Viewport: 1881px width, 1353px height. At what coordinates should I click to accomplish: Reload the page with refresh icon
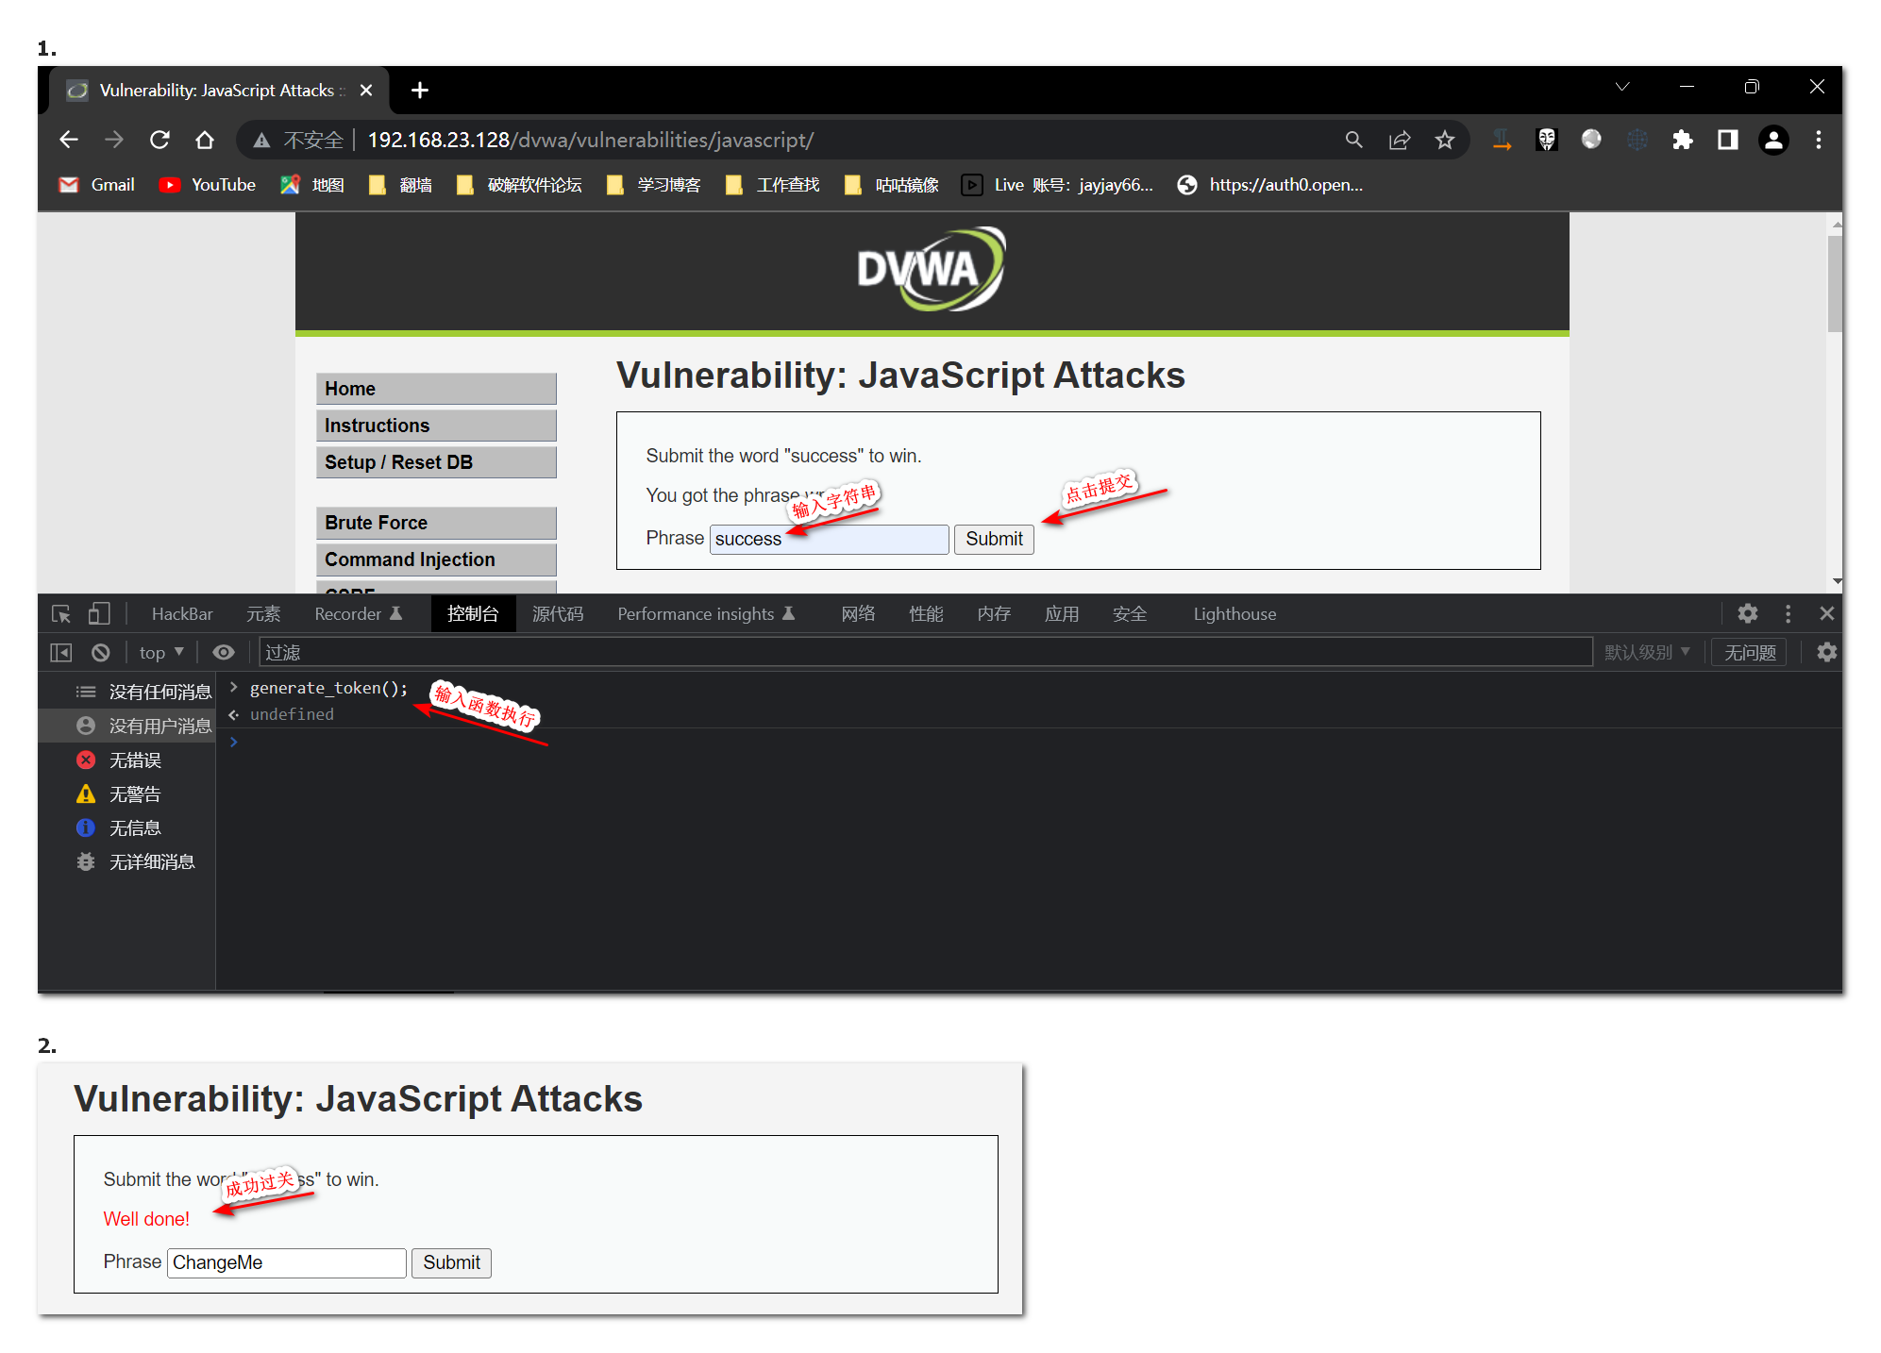pyautogui.click(x=160, y=141)
